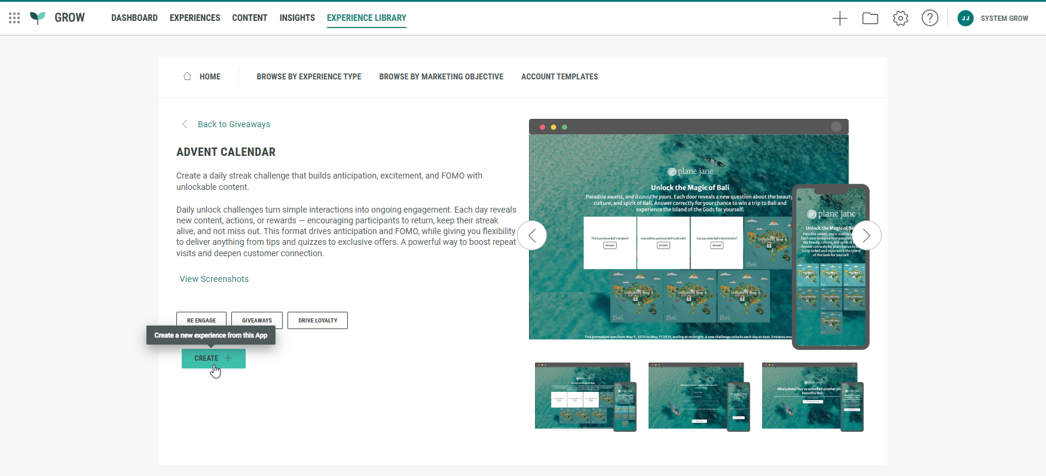Open Account Templates
Screen dimensions: 1046x476
pos(559,76)
